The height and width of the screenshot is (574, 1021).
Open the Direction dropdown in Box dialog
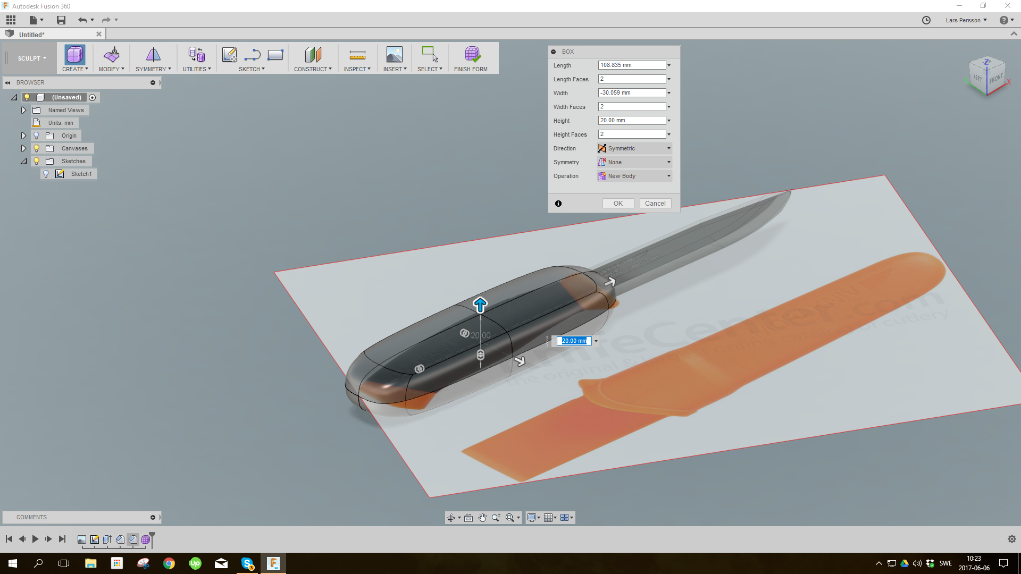tap(669, 148)
